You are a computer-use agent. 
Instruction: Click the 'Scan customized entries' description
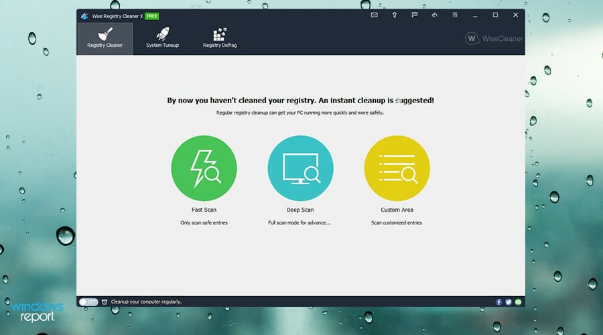pos(397,222)
